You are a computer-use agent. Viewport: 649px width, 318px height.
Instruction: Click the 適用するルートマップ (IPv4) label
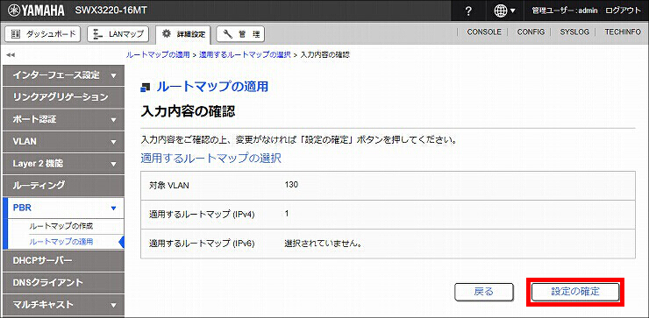(x=202, y=215)
